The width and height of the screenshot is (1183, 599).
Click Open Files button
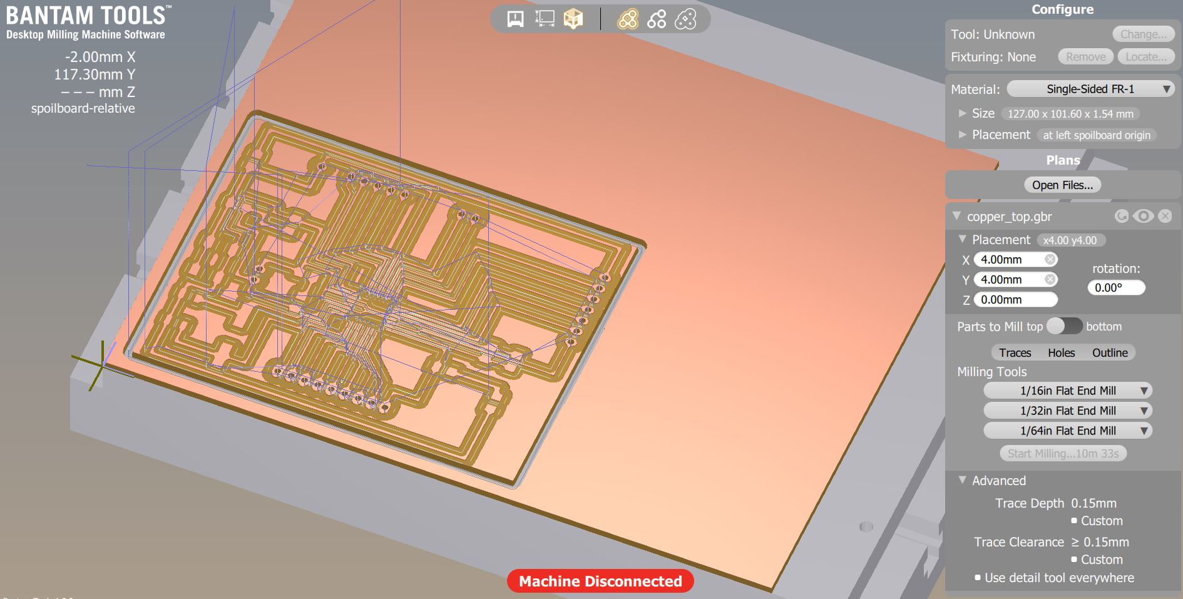pos(1062,185)
